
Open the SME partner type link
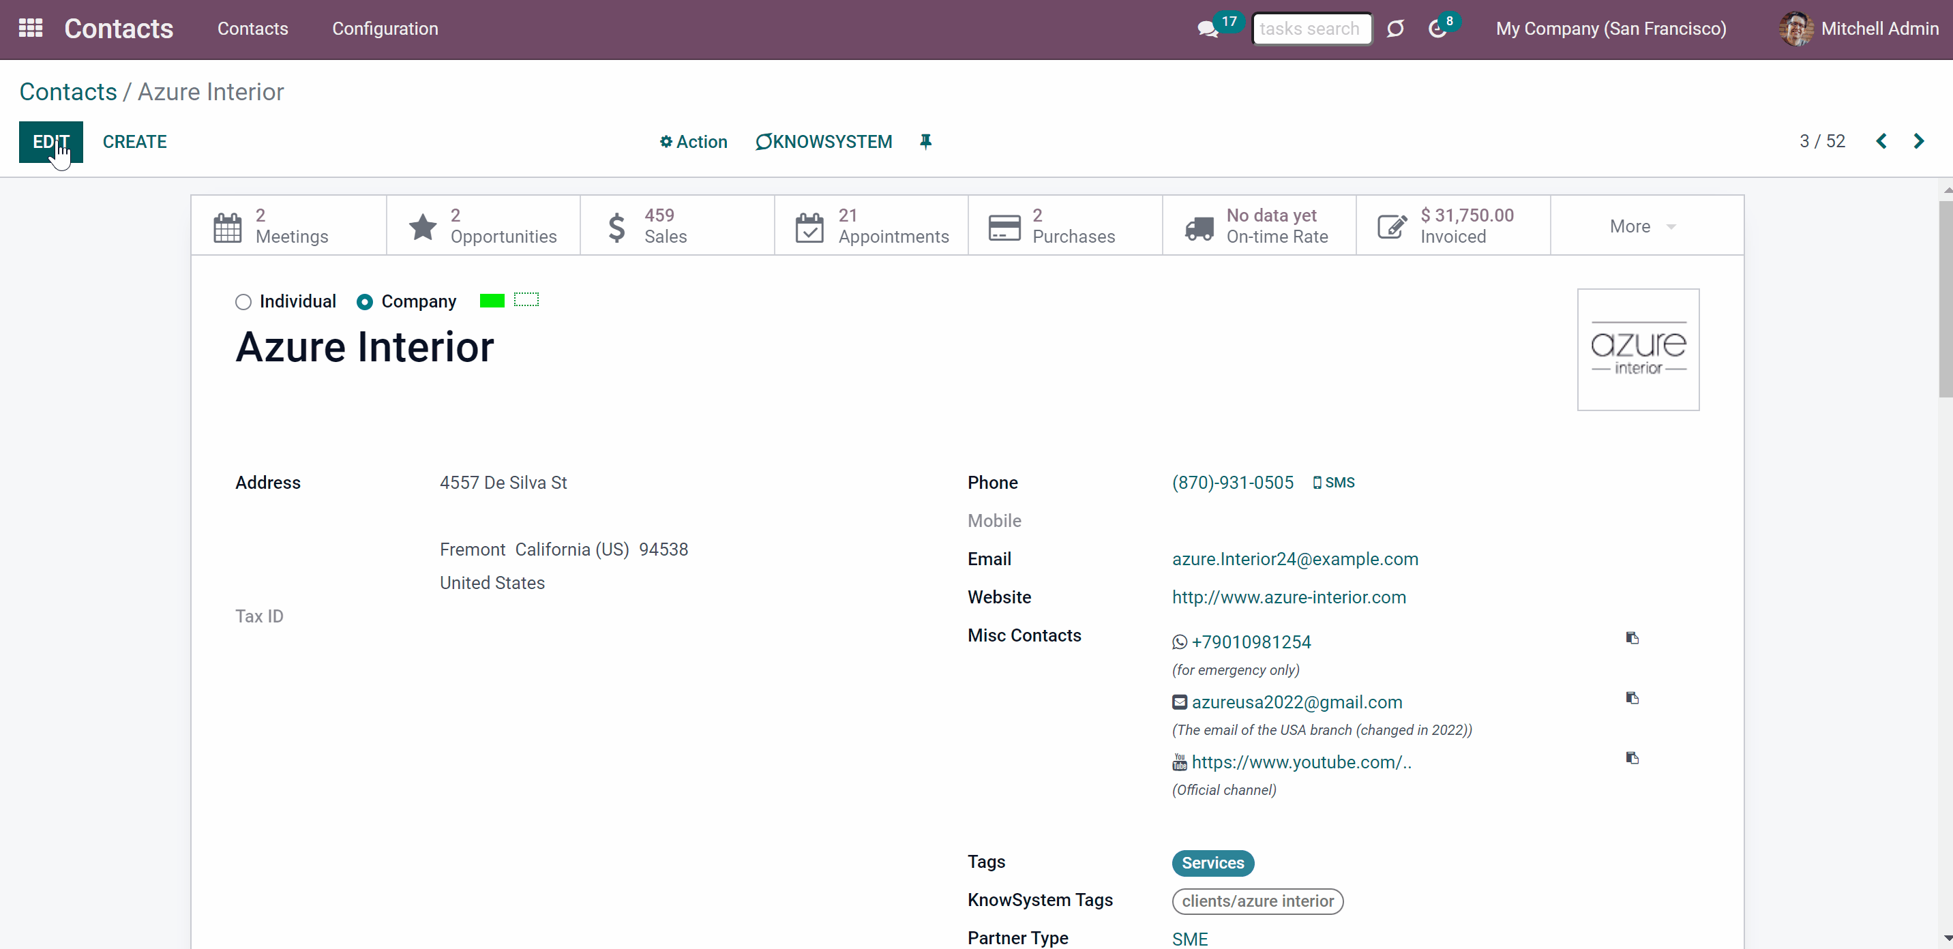tap(1191, 938)
